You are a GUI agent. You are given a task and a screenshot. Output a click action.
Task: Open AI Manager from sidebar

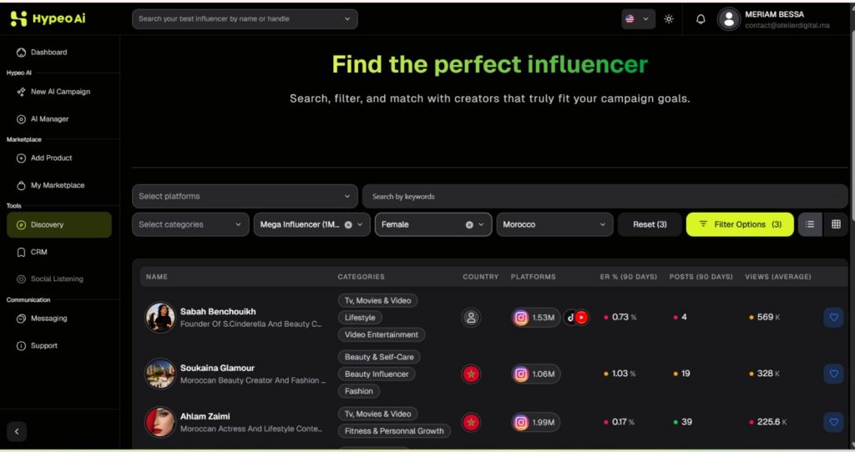click(43, 118)
